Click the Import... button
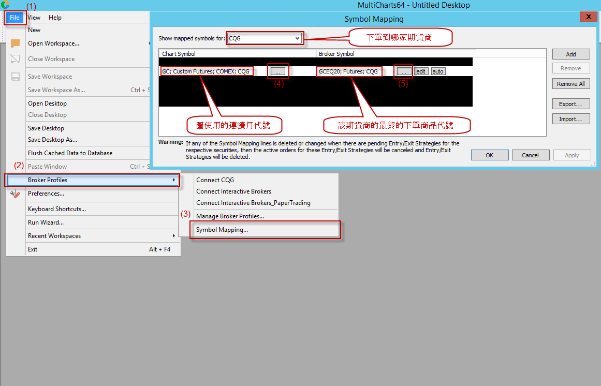 (571, 119)
